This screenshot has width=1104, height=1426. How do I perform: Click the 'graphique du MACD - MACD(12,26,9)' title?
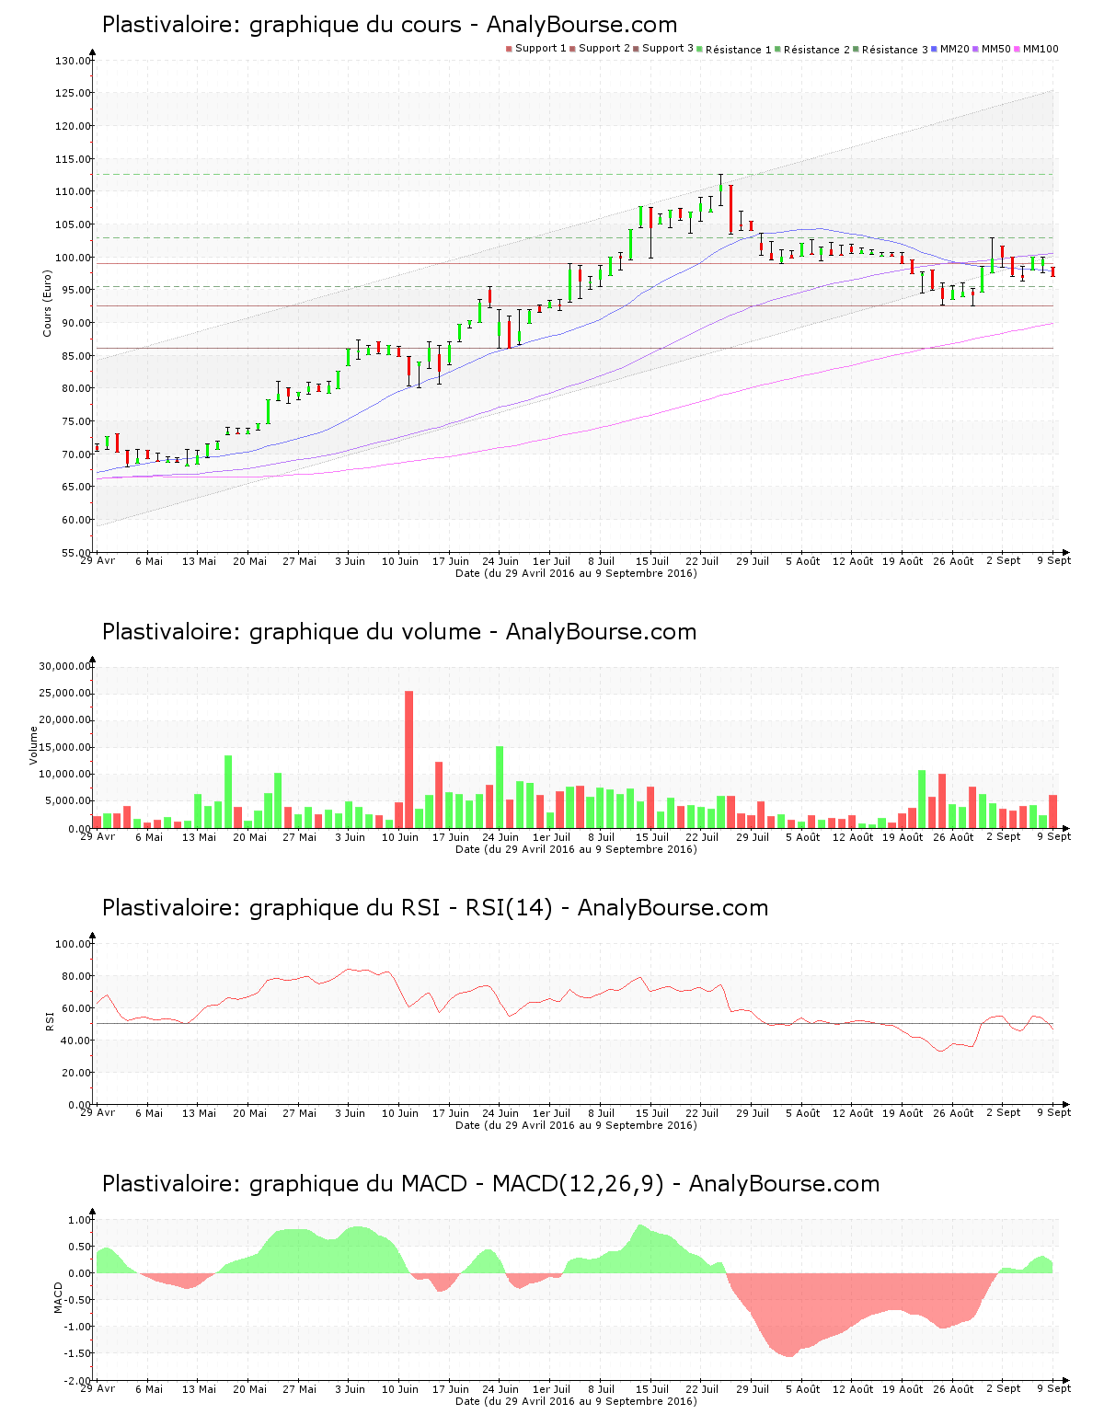click(490, 1184)
